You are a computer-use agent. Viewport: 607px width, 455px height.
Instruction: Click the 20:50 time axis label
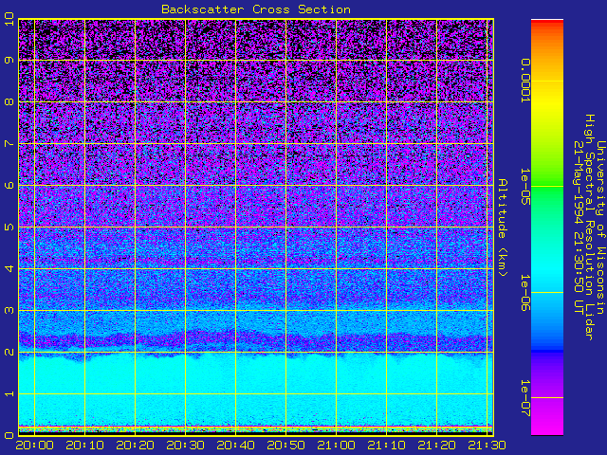pos(285,446)
